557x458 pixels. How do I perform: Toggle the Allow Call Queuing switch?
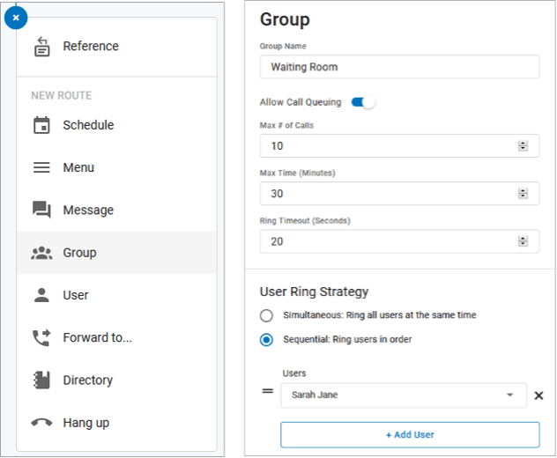pyautogui.click(x=362, y=102)
